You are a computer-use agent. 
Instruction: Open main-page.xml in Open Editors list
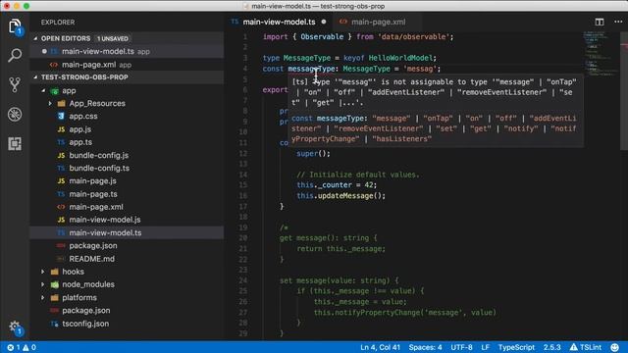(x=127, y=65)
